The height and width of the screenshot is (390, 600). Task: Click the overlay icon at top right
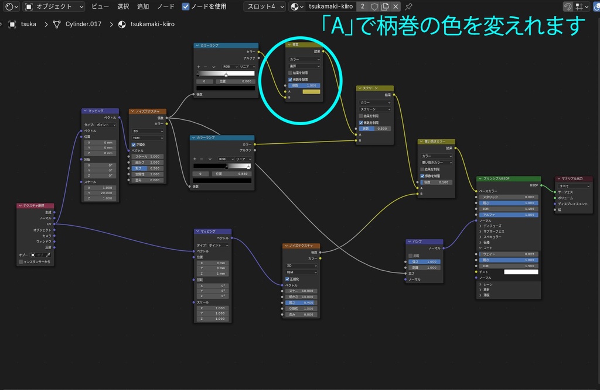pos(596,6)
